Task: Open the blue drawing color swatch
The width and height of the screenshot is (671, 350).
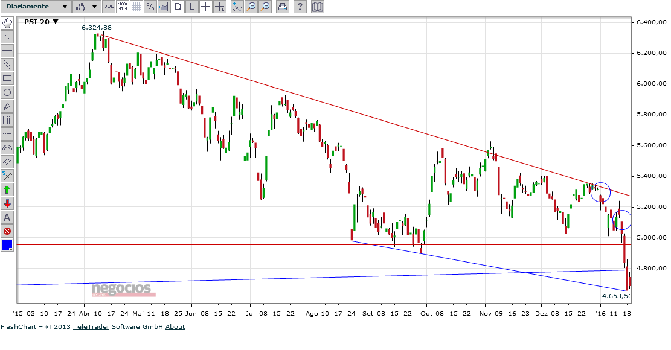Action: 7,245
